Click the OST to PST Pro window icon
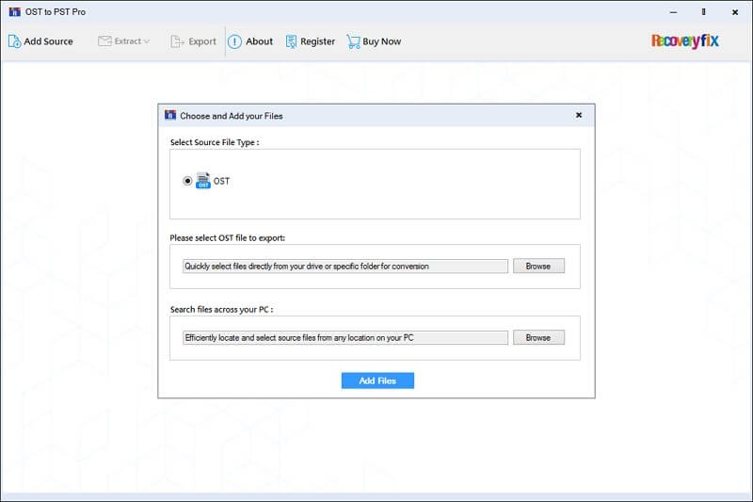 click(14, 11)
